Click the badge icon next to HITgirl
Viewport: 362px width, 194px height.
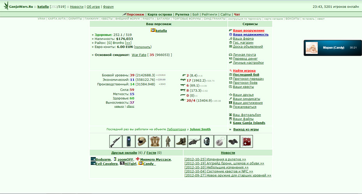pyautogui.click(x=122, y=163)
